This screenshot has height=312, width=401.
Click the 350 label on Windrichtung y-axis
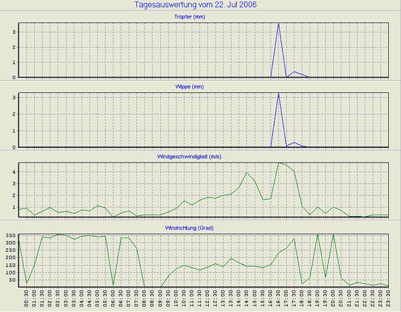[x=10, y=236]
